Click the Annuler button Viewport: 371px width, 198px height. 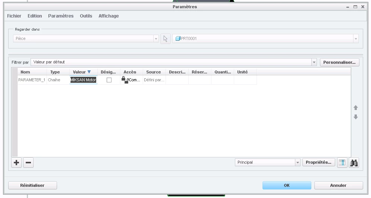(338, 185)
